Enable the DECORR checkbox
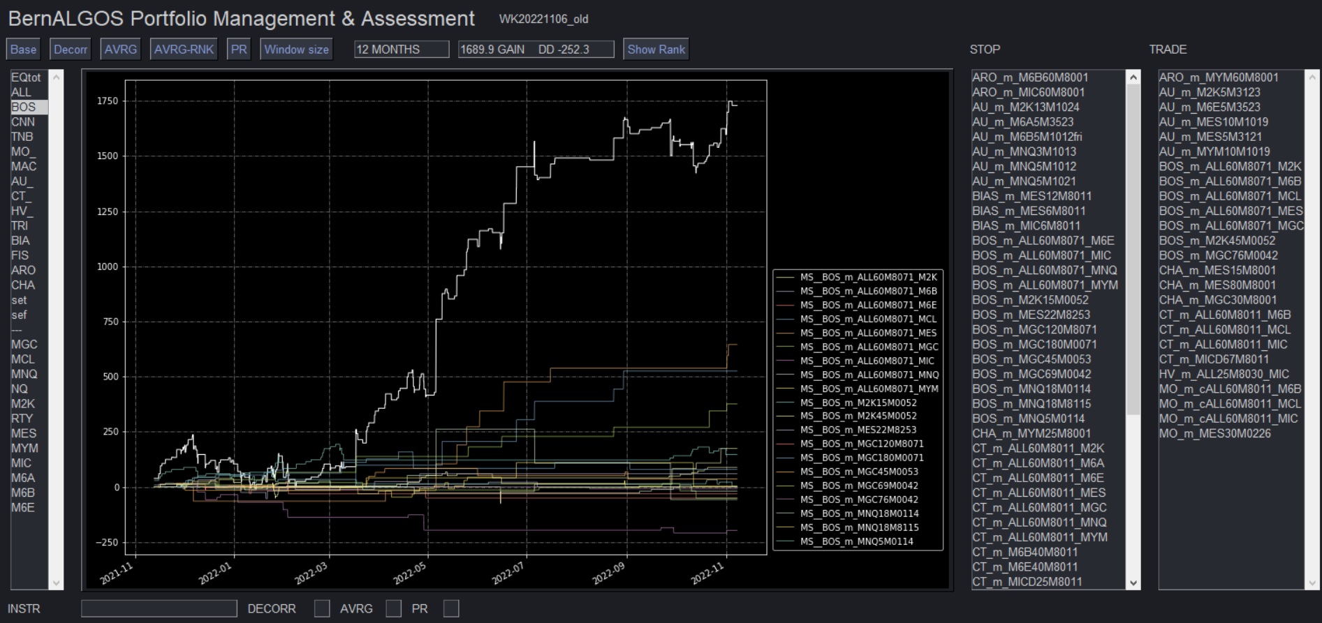 click(x=322, y=608)
